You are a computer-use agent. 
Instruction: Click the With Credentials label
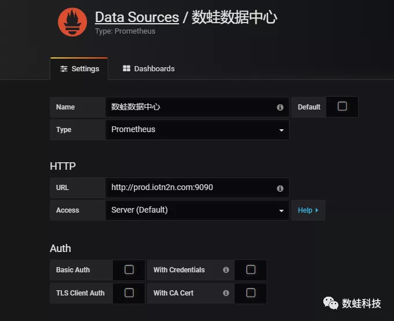(x=179, y=270)
